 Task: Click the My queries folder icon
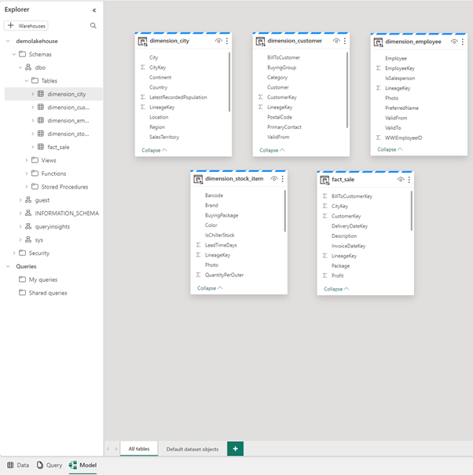point(23,280)
